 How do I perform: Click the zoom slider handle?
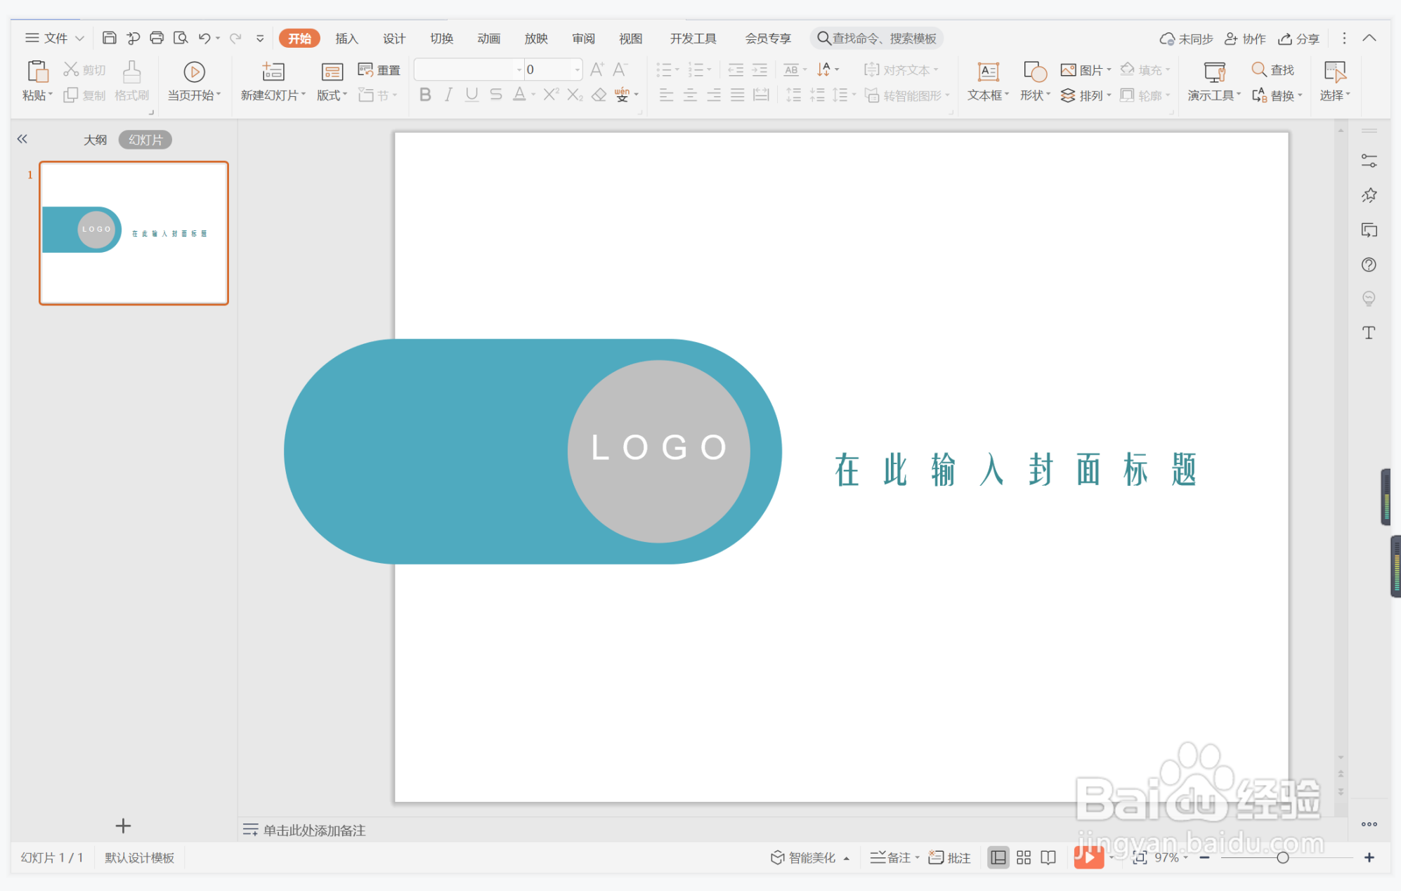[x=1282, y=857]
